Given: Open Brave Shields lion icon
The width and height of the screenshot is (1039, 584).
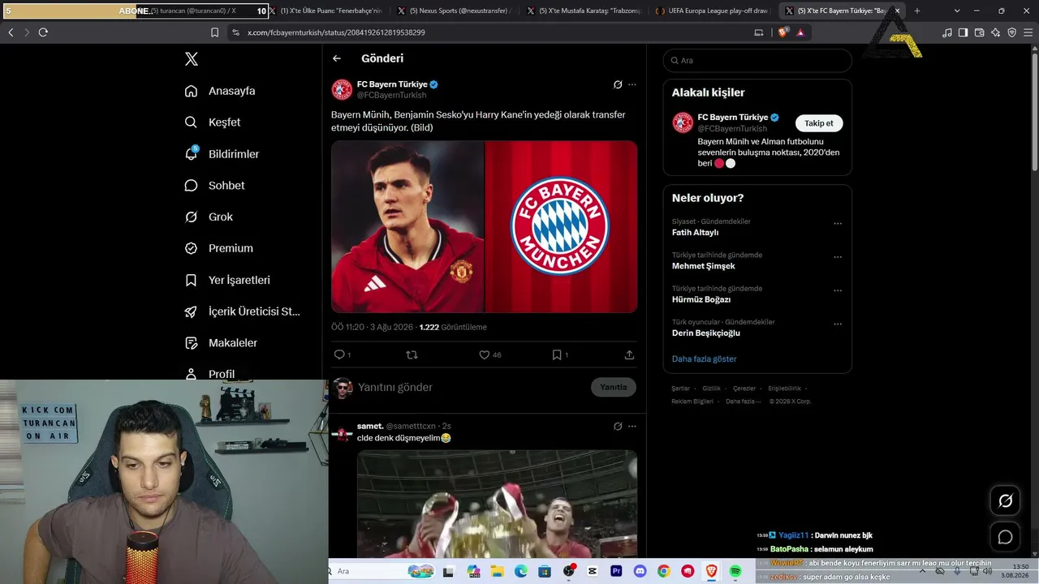Looking at the screenshot, I should tap(782, 32).
